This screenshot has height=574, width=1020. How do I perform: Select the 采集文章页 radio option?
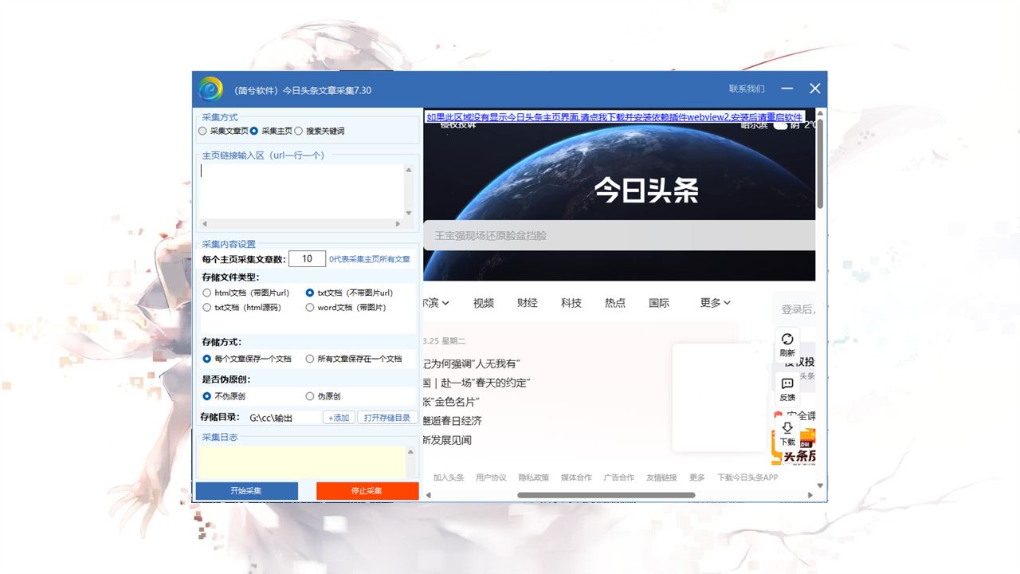[202, 131]
